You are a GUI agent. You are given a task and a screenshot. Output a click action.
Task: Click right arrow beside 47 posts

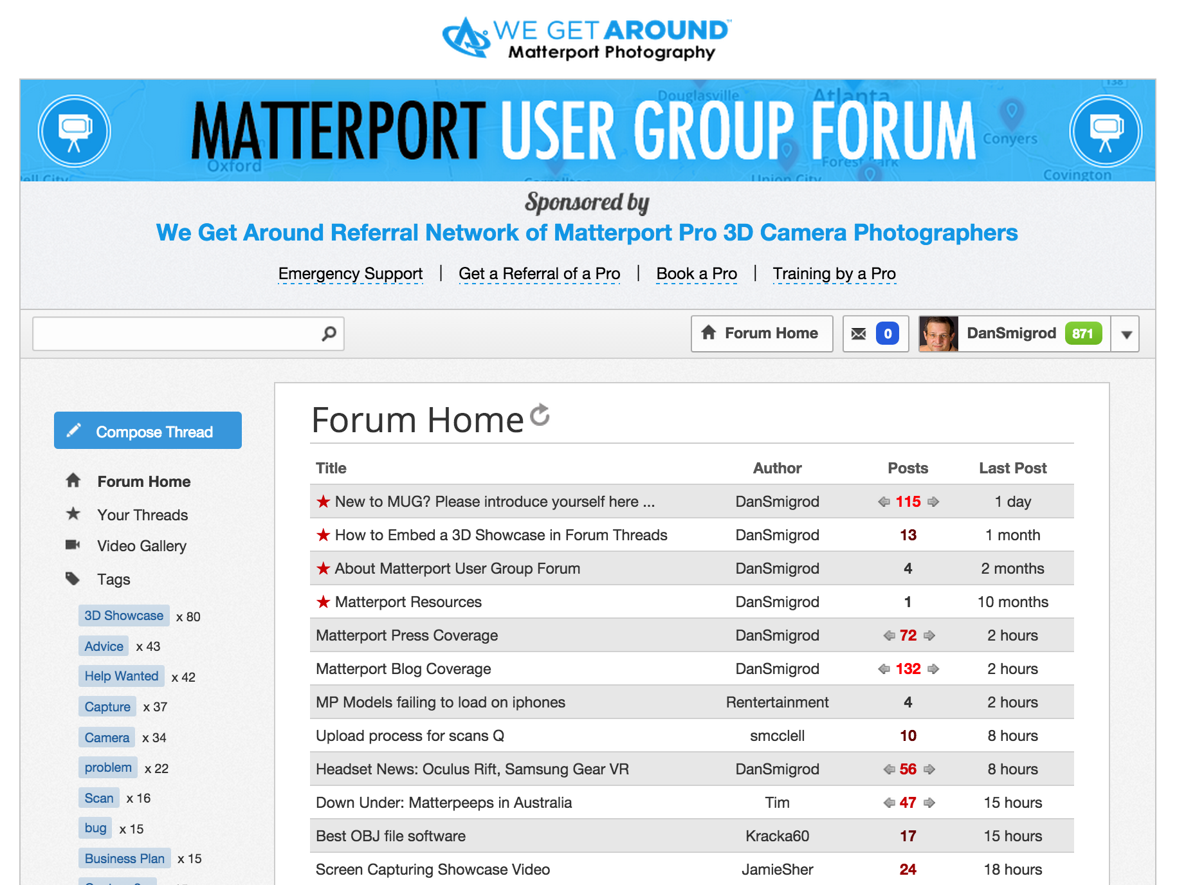click(929, 803)
